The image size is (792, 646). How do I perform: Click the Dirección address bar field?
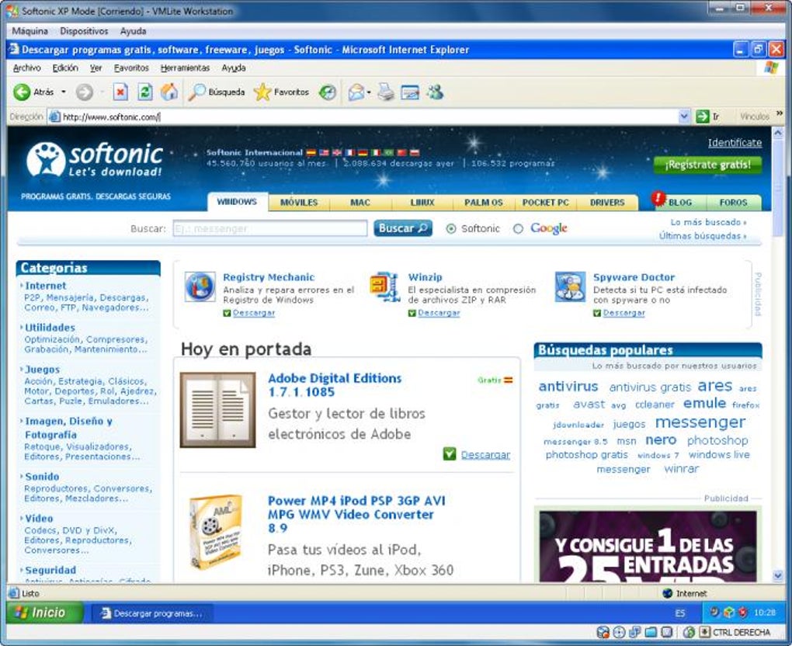point(363,116)
